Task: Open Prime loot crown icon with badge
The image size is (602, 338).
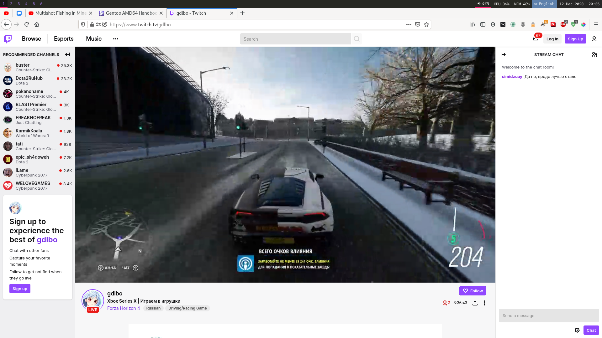Action: (536, 39)
